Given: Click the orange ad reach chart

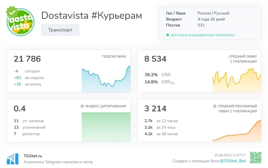Looking at the screenshot, I should click(237, 131).
